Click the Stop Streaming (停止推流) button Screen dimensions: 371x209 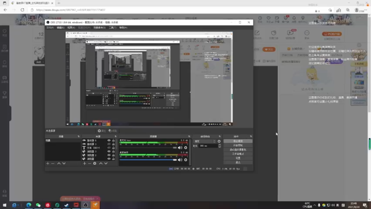coord(238,141)
